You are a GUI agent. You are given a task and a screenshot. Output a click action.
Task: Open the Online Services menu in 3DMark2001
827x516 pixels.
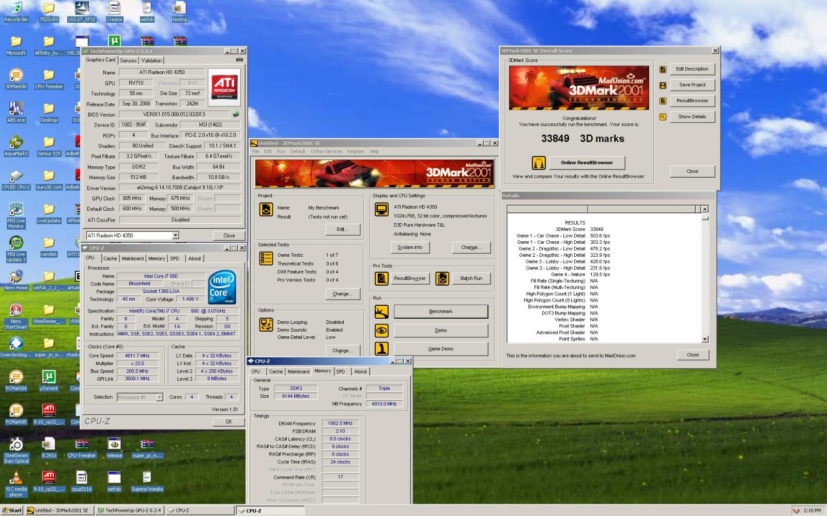click(x=326, y=151)
